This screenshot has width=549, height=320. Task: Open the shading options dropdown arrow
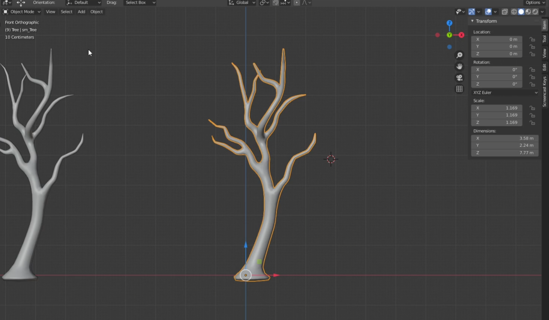(542, 12)
